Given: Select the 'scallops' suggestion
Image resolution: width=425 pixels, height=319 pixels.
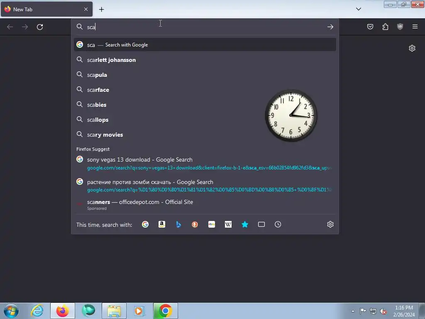Looking at the screenshot, I should coord(205,120).
